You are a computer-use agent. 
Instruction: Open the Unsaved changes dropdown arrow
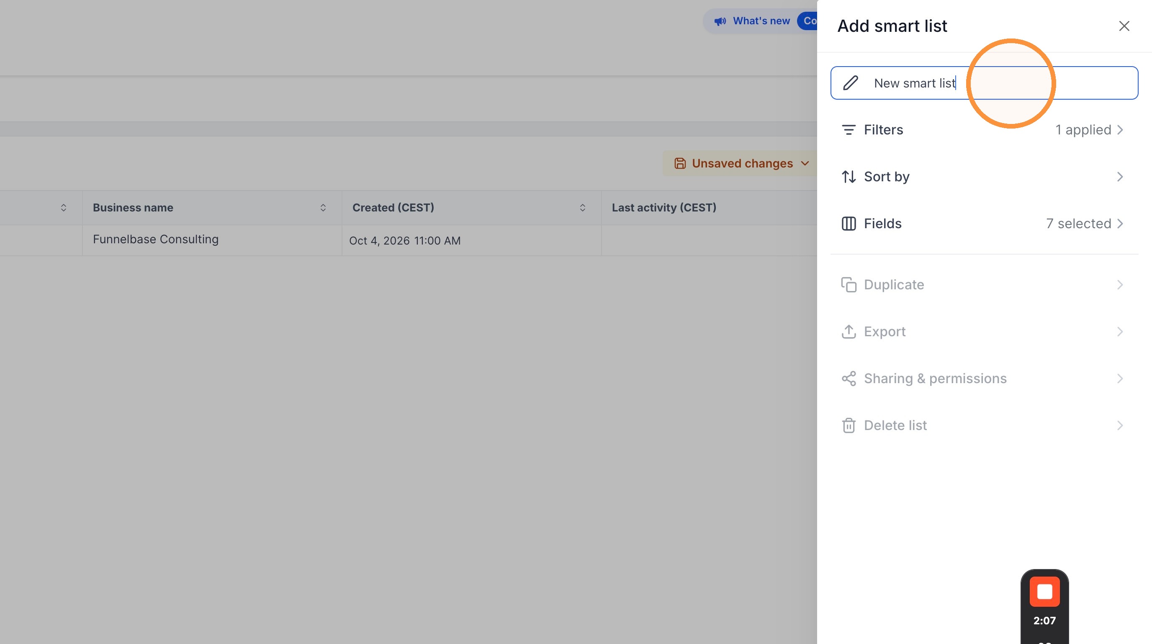805,163
